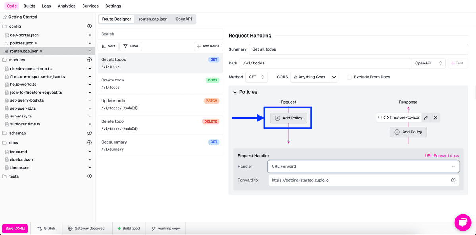Click the Add Route button

pos(208,46)
